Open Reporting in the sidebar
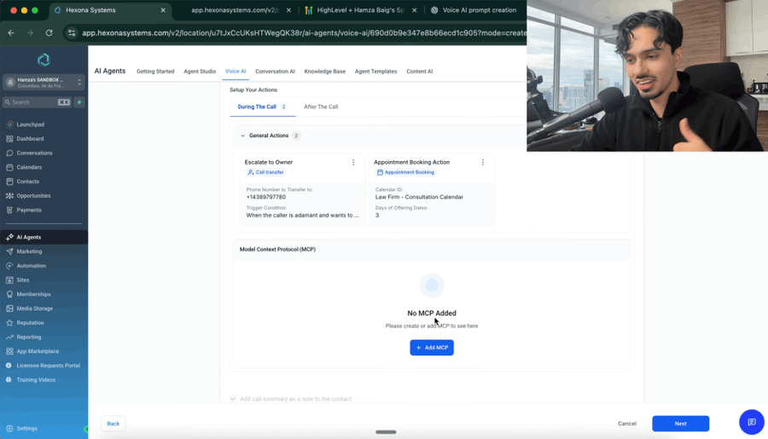The width and height of the screenshot is (768, 439). (x=28, y=337)
